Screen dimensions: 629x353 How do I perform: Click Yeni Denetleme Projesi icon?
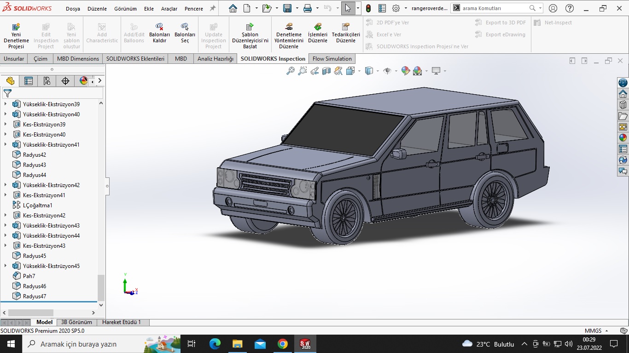[16, 27]
